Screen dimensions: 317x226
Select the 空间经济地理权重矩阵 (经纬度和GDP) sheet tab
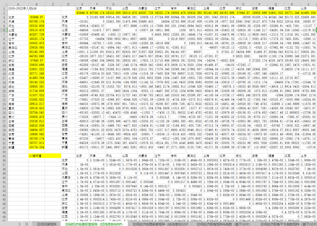click(x=94, y=224)
